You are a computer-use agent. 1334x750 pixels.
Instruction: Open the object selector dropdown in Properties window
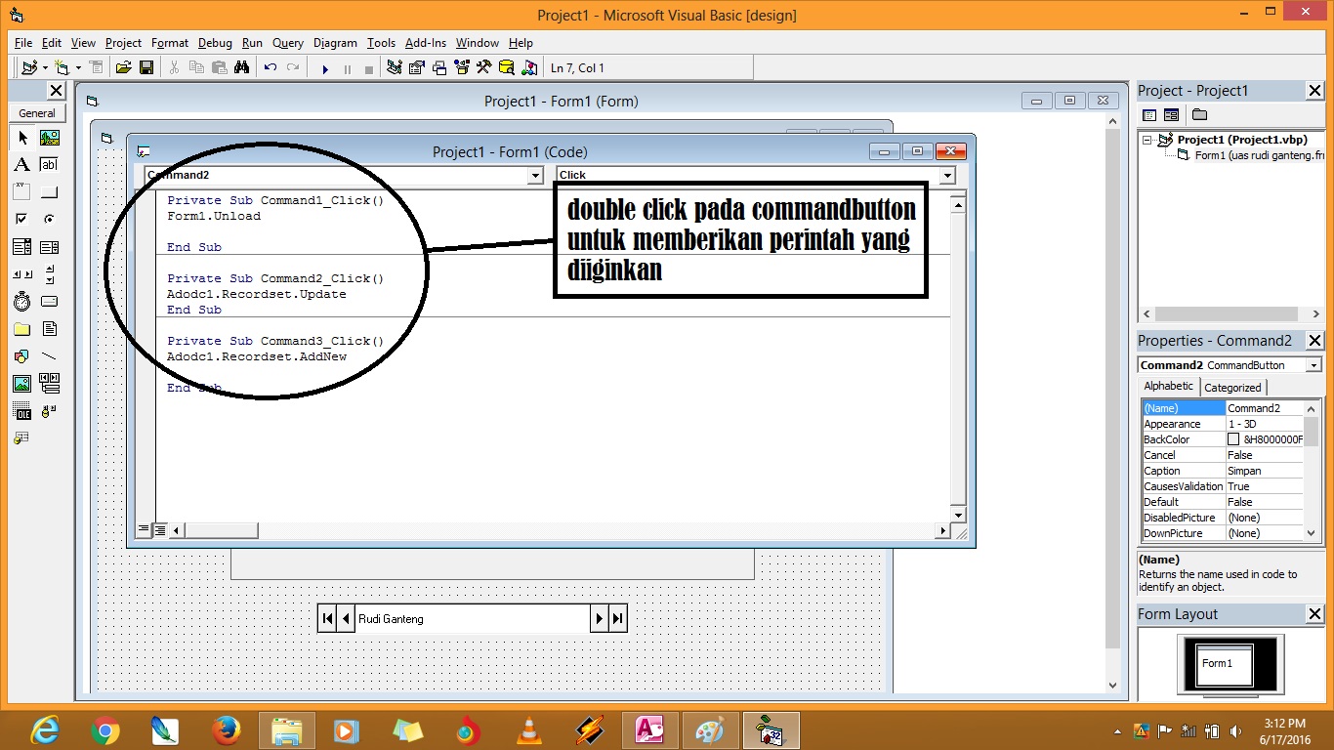(x=1314, y=364)
